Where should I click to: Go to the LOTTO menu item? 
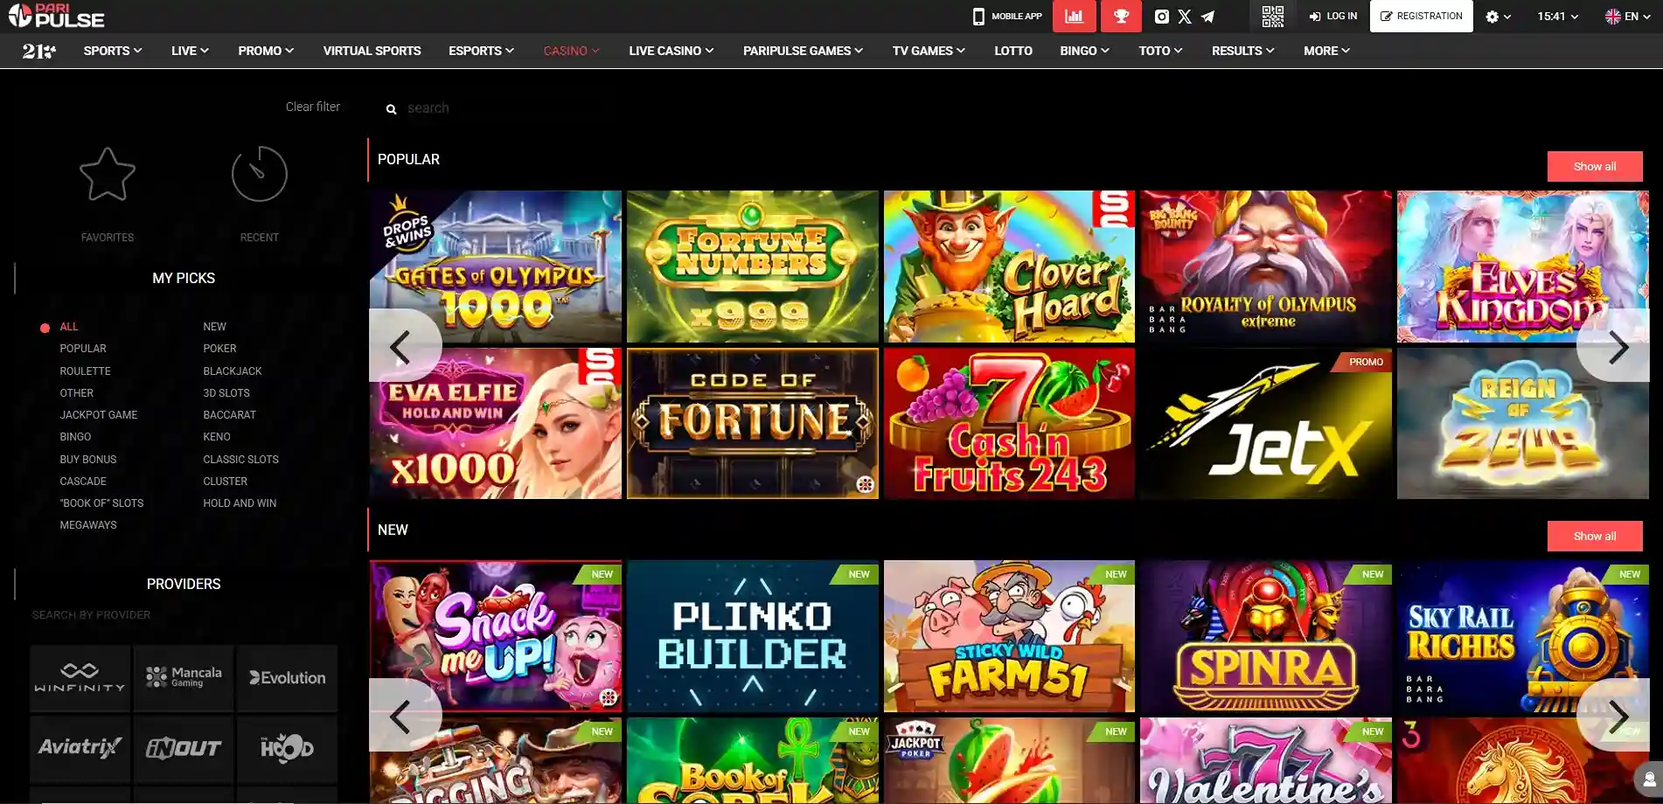click(1012, 51)
